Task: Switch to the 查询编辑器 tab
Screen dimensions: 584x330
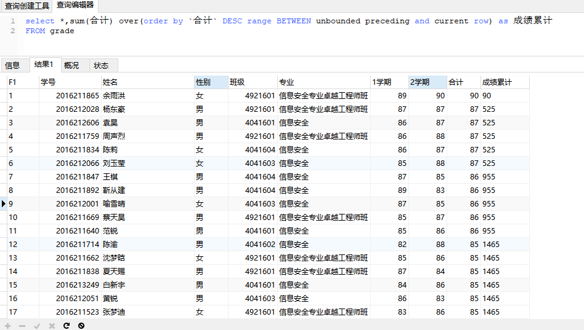Action: coord(75,5)
